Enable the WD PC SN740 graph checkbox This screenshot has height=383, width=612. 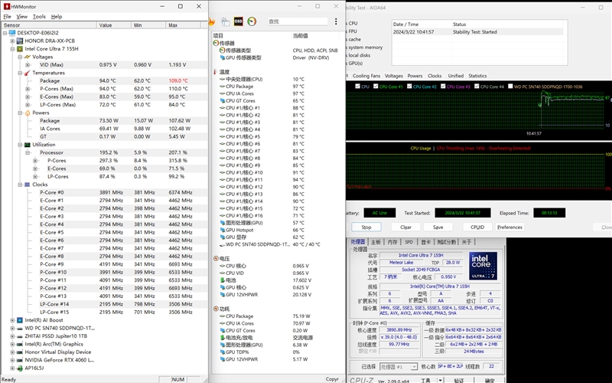(x=509, y=87)
